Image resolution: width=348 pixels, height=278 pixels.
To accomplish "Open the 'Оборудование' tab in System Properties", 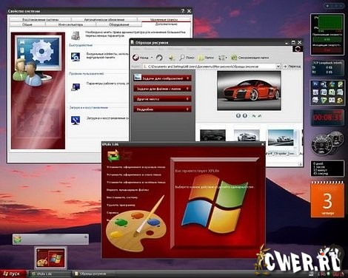I will [x=119, y=24].
